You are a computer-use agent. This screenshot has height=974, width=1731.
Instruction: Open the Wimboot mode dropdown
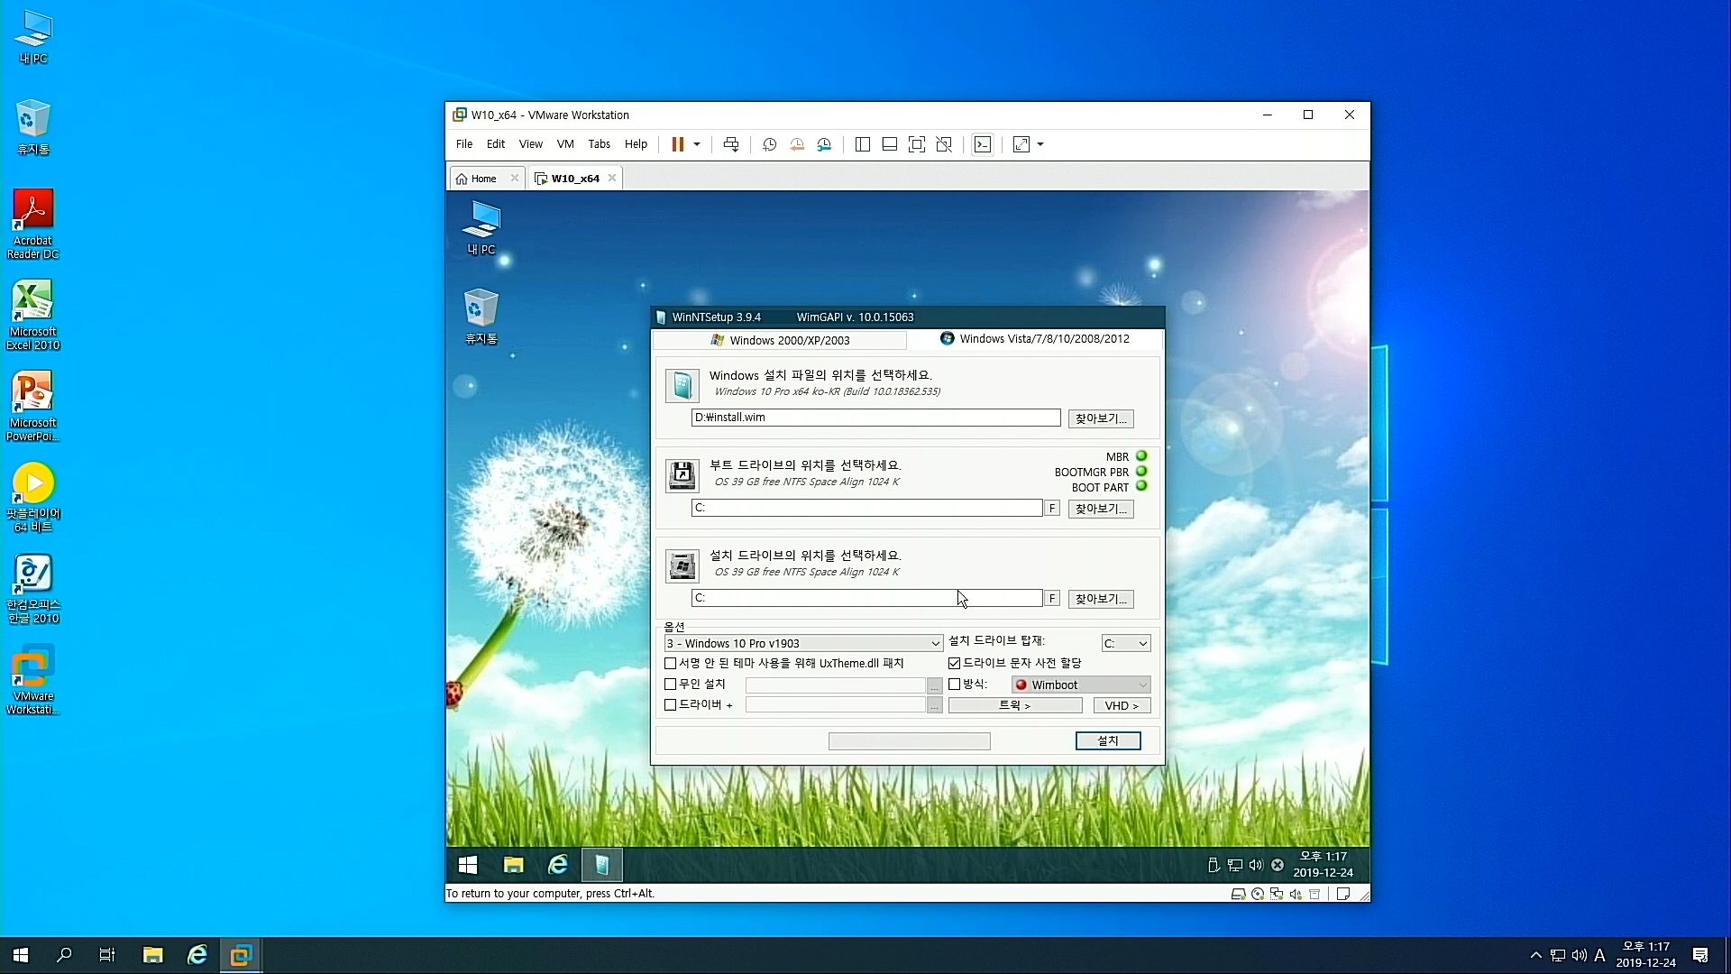tap(1081, 685)
